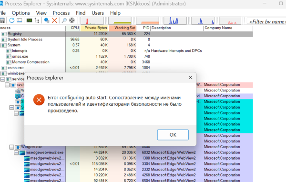Screen dimensions: 286x182
Task: Click the Memory Compression process icon
Action: (x=9, y=62)
